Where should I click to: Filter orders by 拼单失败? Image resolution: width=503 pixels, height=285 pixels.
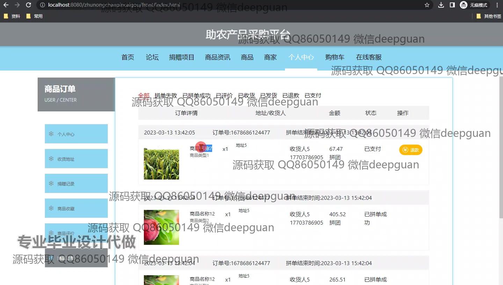pos(166,95)
